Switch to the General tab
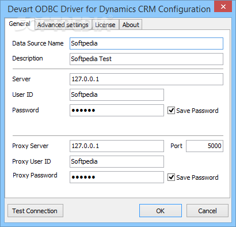 click(x=20, y=24)
